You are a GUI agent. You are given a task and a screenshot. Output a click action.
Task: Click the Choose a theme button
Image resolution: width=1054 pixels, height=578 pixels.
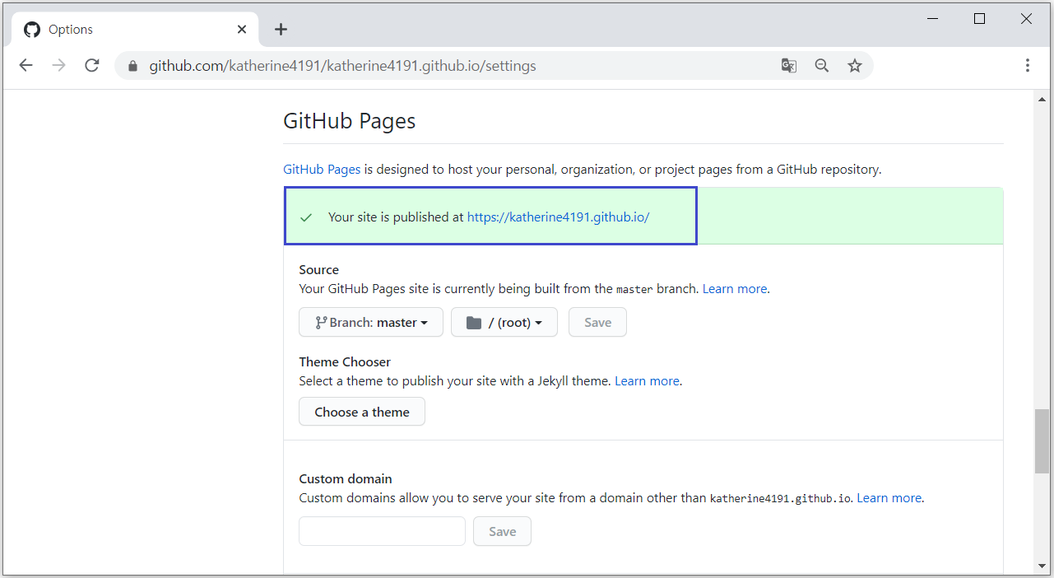coord(362,412)
